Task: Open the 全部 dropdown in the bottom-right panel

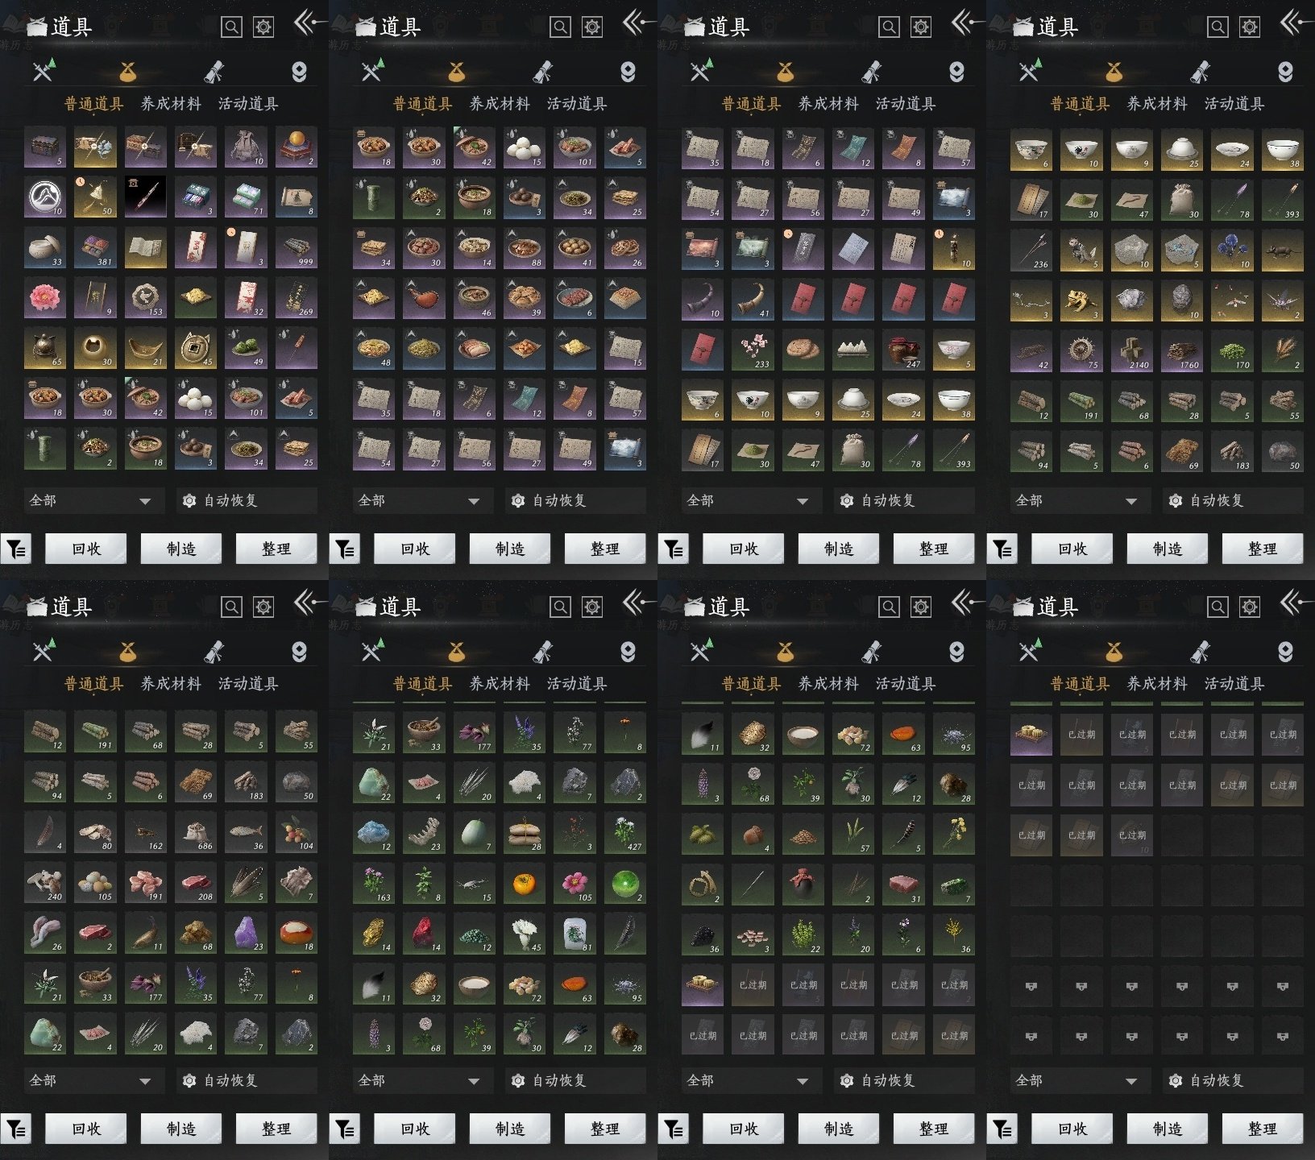Action: (1076, 1081)
